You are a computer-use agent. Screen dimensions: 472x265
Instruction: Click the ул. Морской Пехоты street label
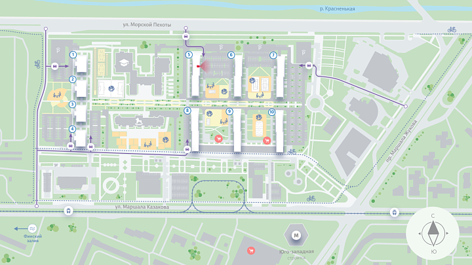tap(147, 25)
